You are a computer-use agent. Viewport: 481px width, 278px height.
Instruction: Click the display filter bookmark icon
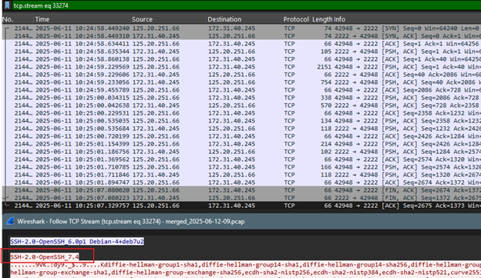pos(7,5)
